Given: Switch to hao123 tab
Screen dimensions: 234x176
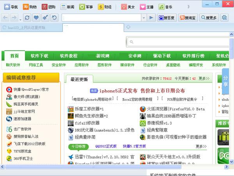Looking at the screenshot, I should pos(31,27).
